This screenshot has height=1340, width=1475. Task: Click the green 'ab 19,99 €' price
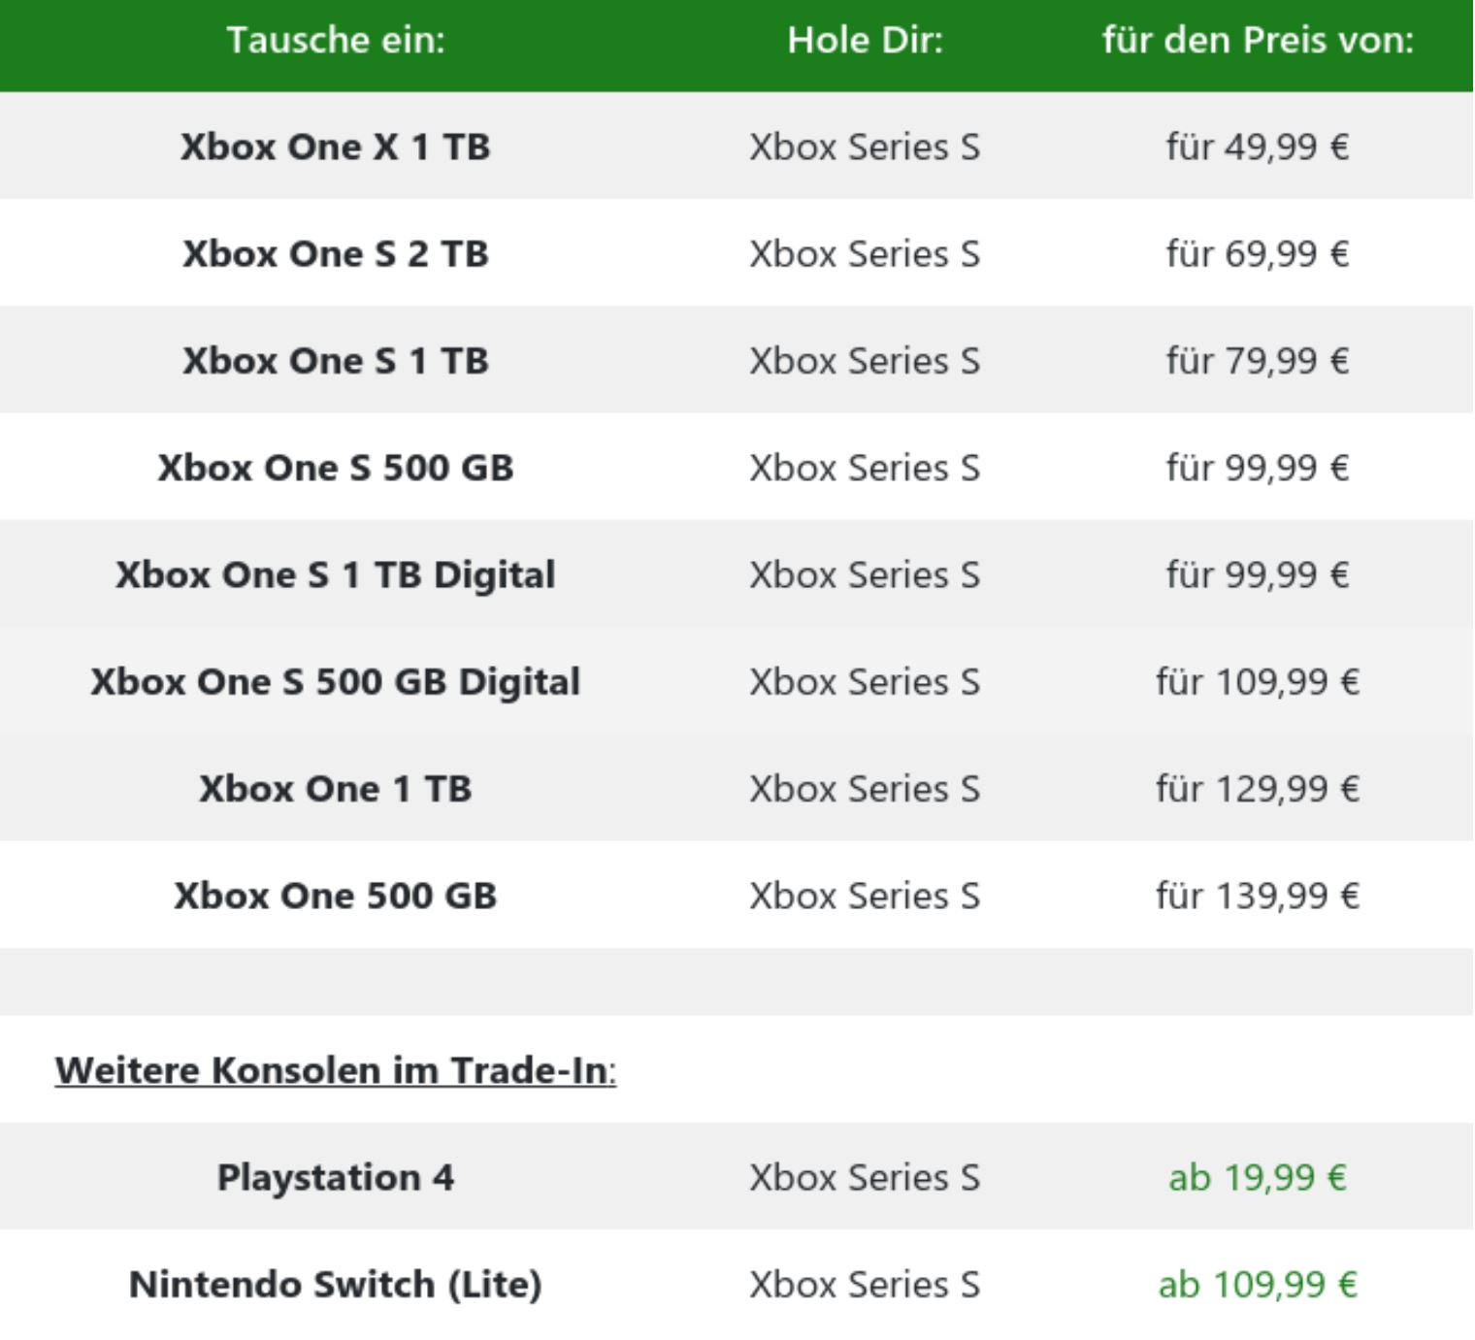tap(1258, 1177)
